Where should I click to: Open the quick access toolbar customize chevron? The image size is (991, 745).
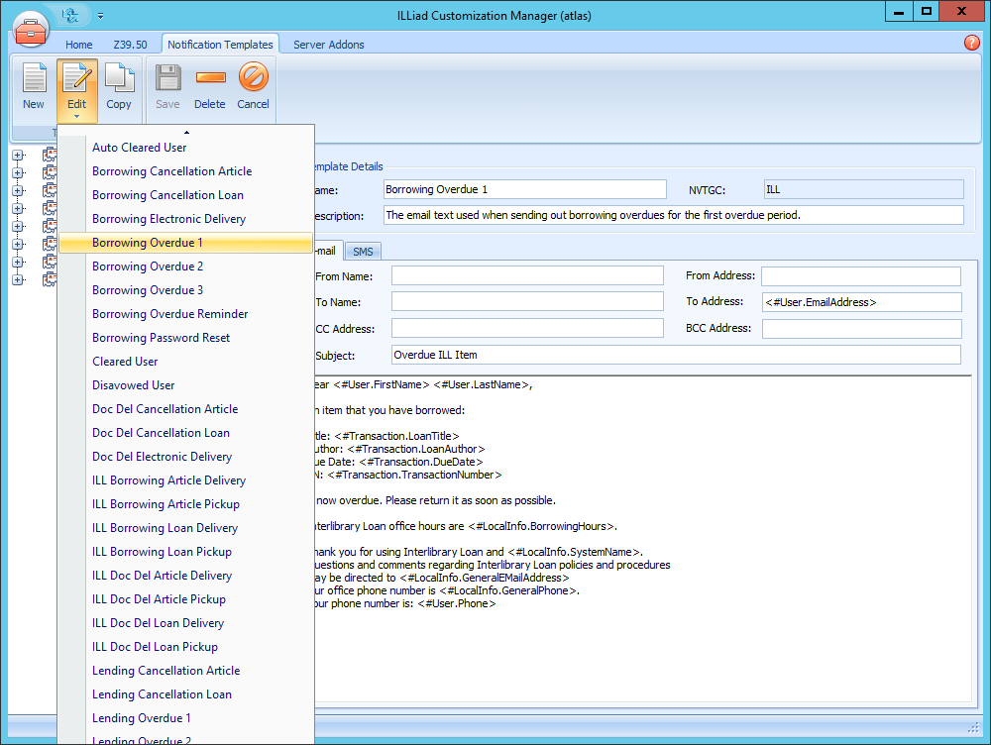coord(100,16)
